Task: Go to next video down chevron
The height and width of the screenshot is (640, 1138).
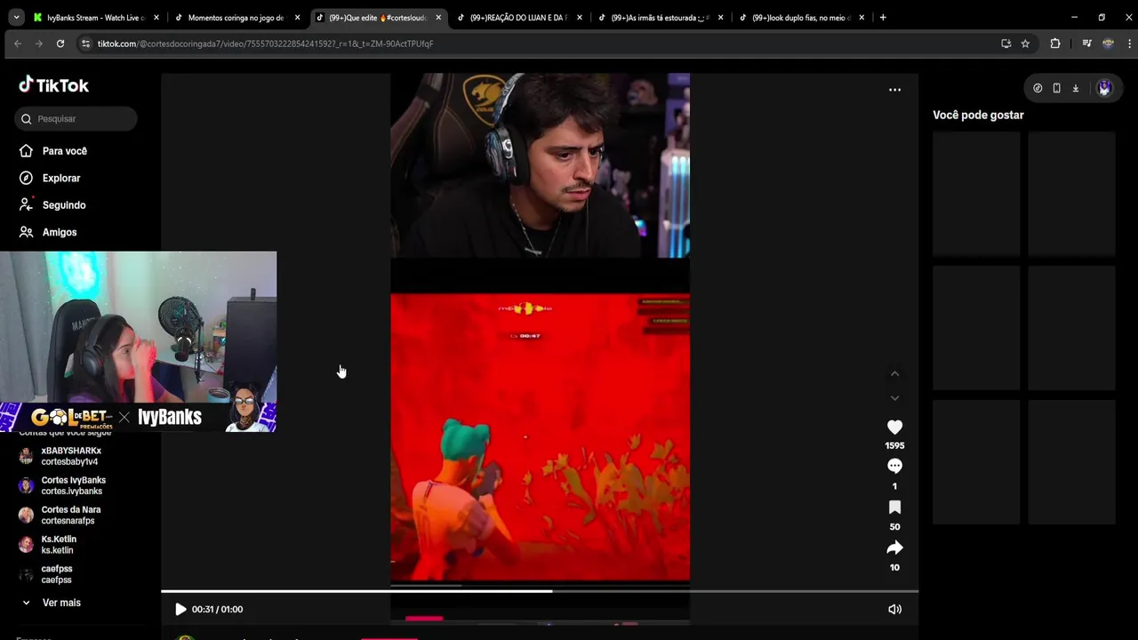Action: 894,397
